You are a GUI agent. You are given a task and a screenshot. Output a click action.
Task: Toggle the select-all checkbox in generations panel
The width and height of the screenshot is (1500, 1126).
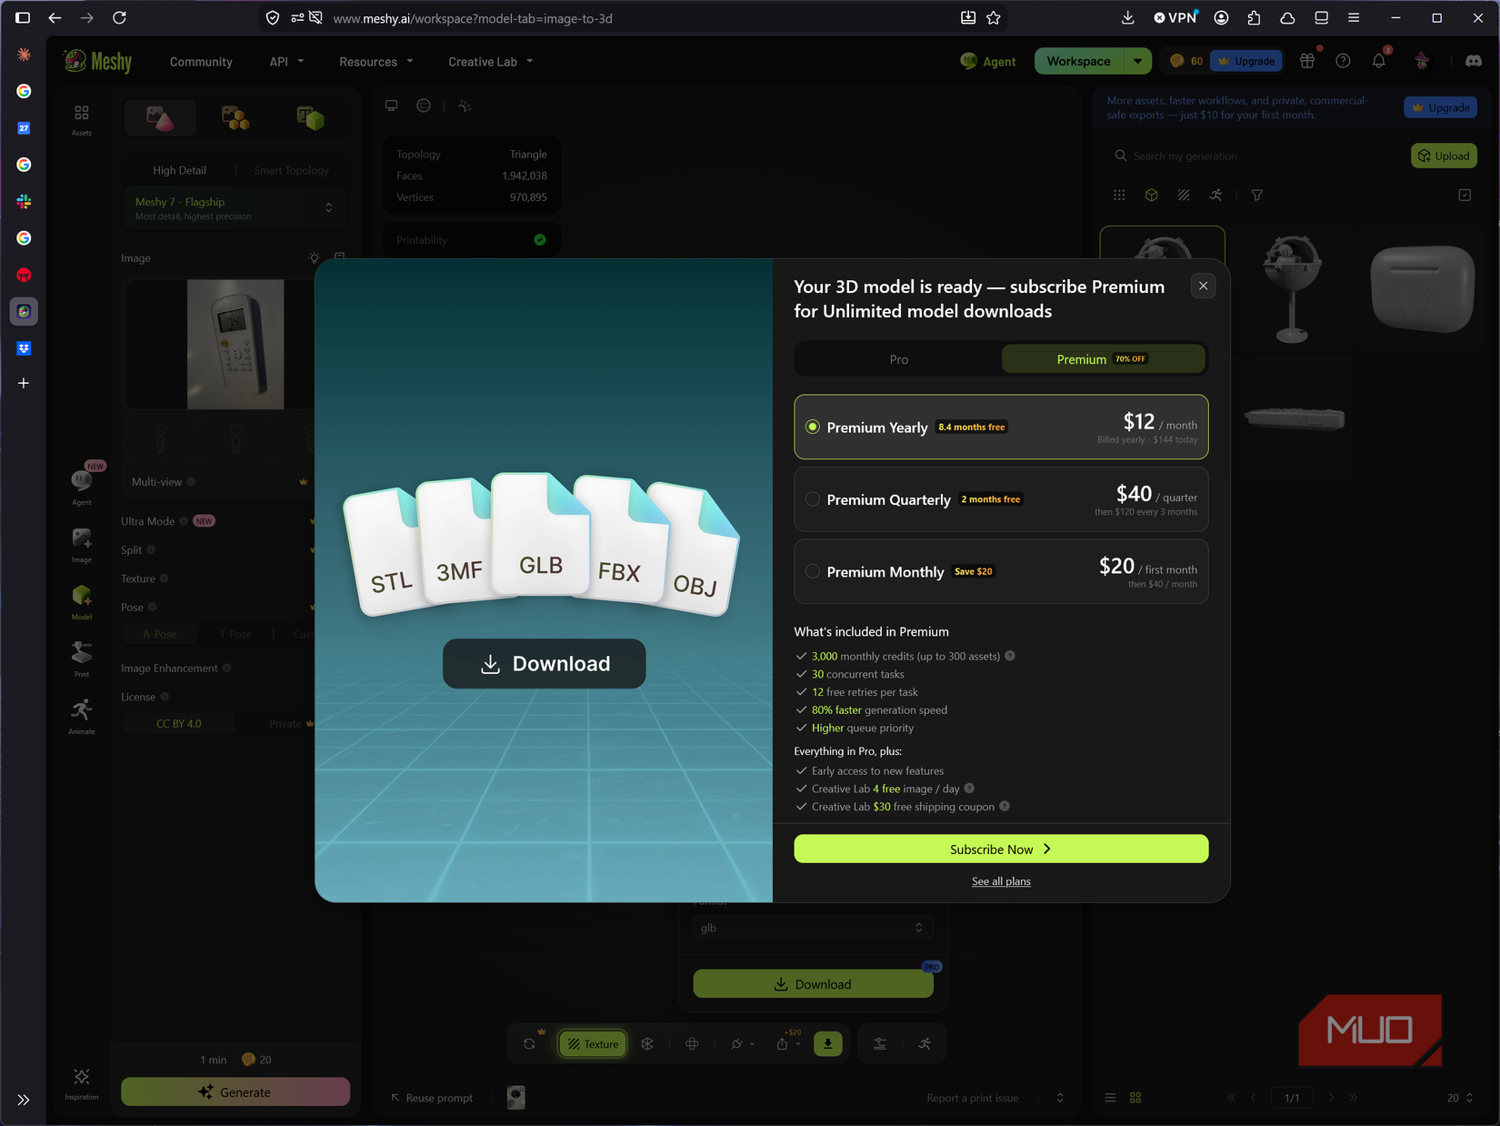point(1465,195)
